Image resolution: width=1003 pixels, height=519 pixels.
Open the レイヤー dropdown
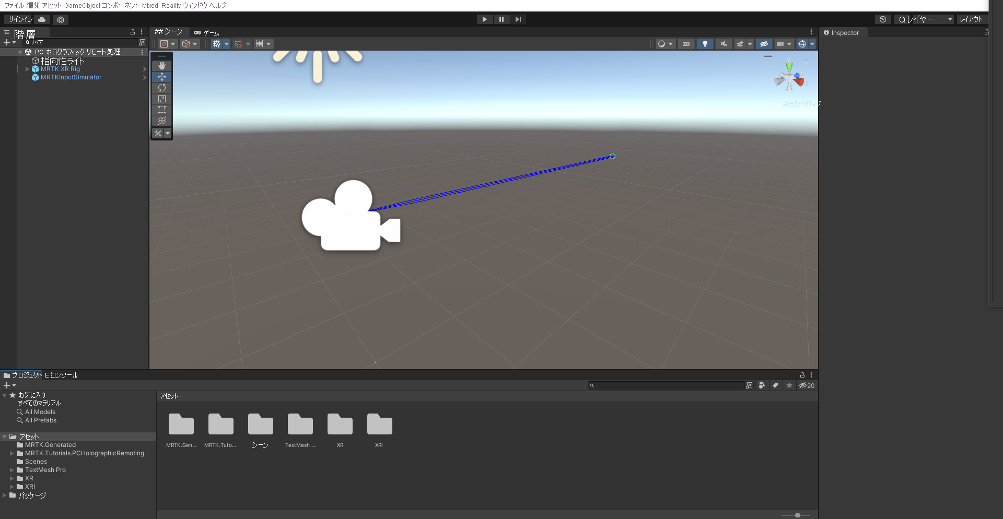[925, 19]
